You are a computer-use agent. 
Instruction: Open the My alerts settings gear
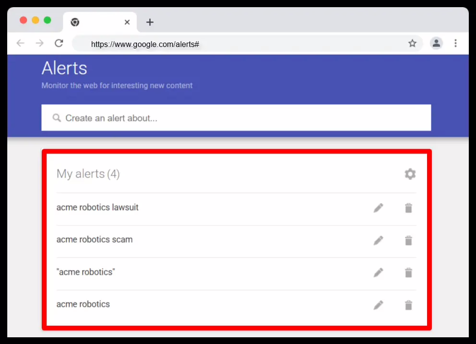410,174
